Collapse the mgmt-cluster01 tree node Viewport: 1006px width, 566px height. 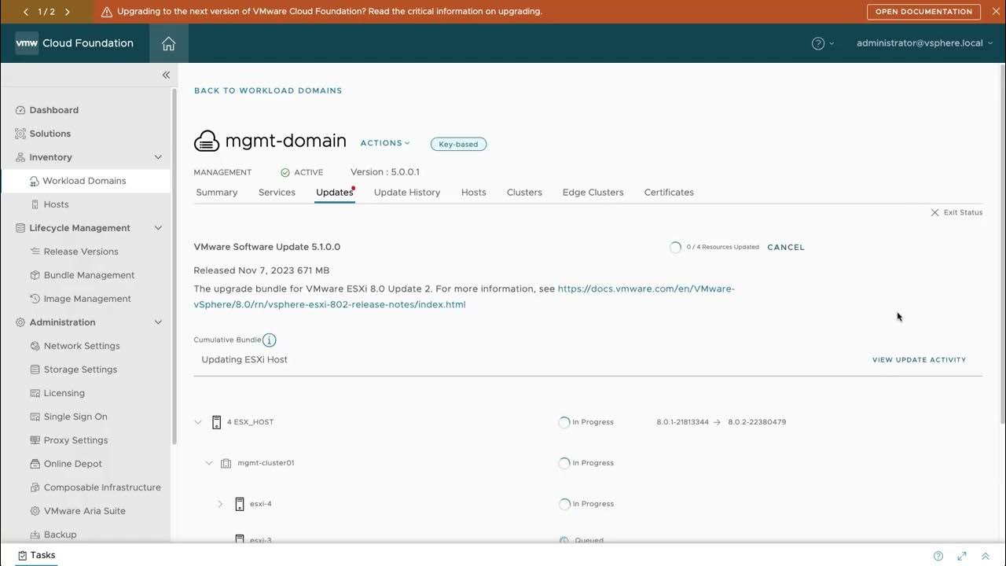point(209,463)
